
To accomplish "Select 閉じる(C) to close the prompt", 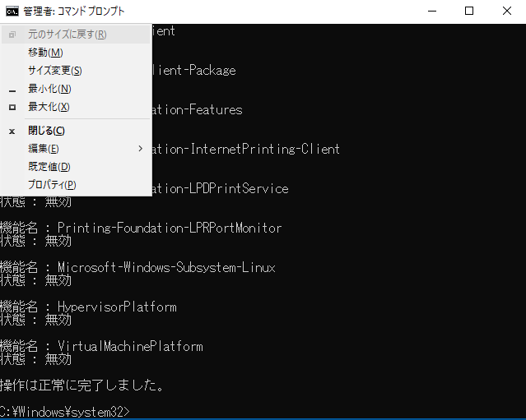I will (x=76, y=131).
